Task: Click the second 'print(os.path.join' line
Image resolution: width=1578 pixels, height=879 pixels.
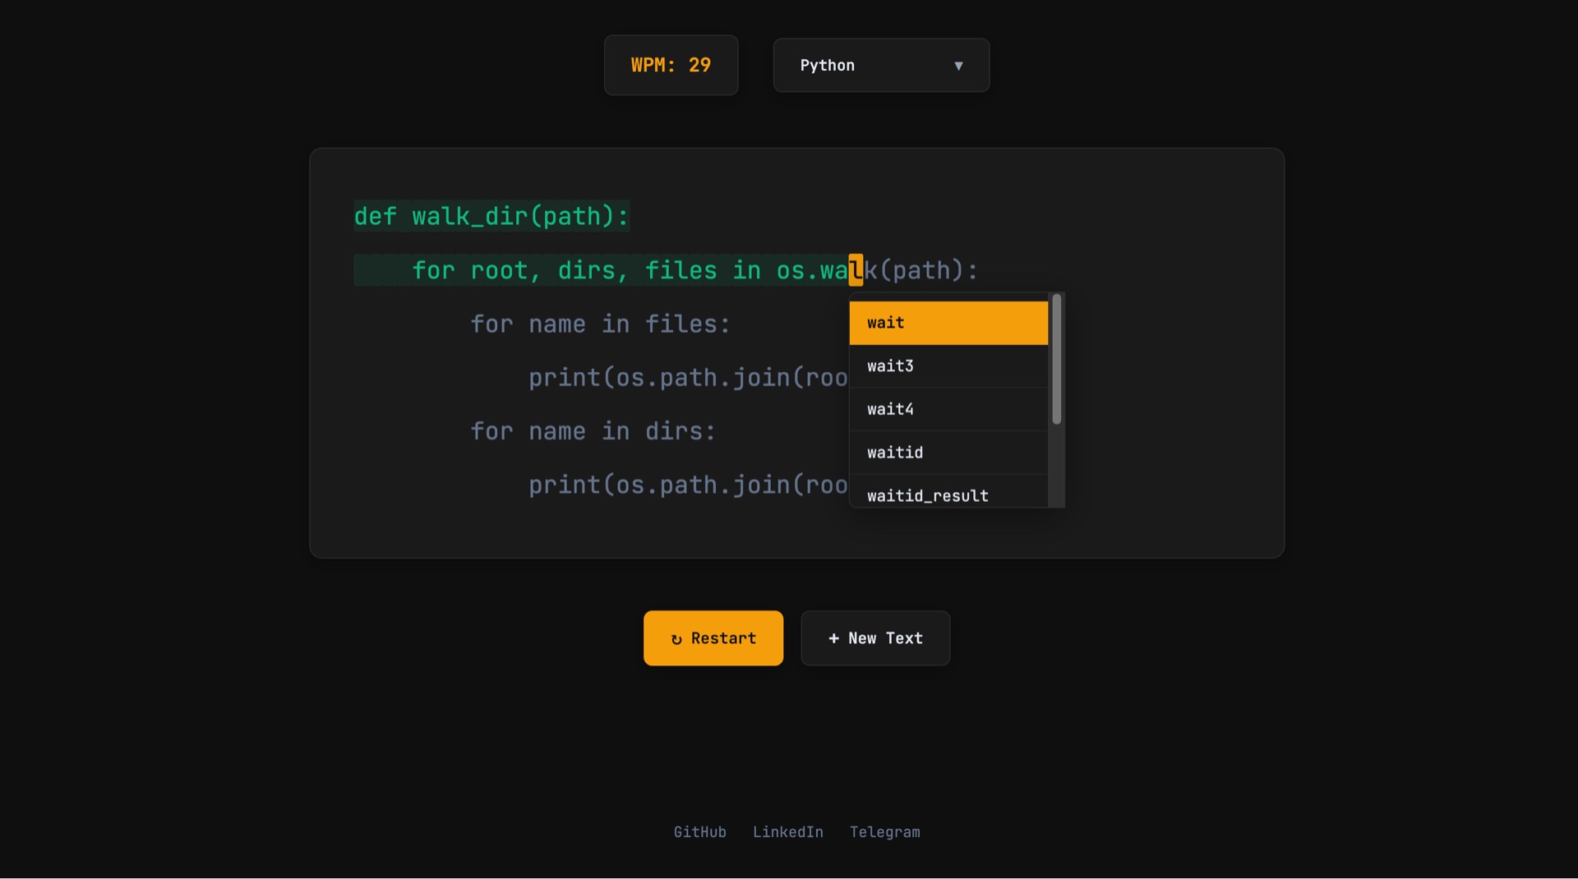Action: tap(688, 485)
